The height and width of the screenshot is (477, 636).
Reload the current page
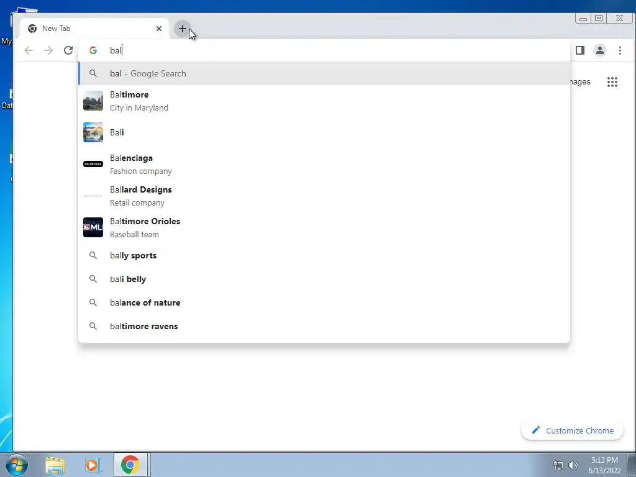[68, 50]
